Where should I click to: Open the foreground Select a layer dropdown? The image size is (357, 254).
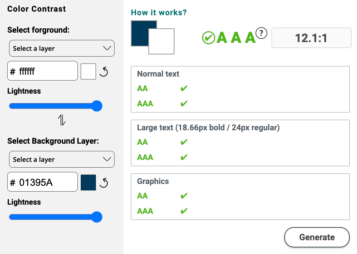point(62,48)
